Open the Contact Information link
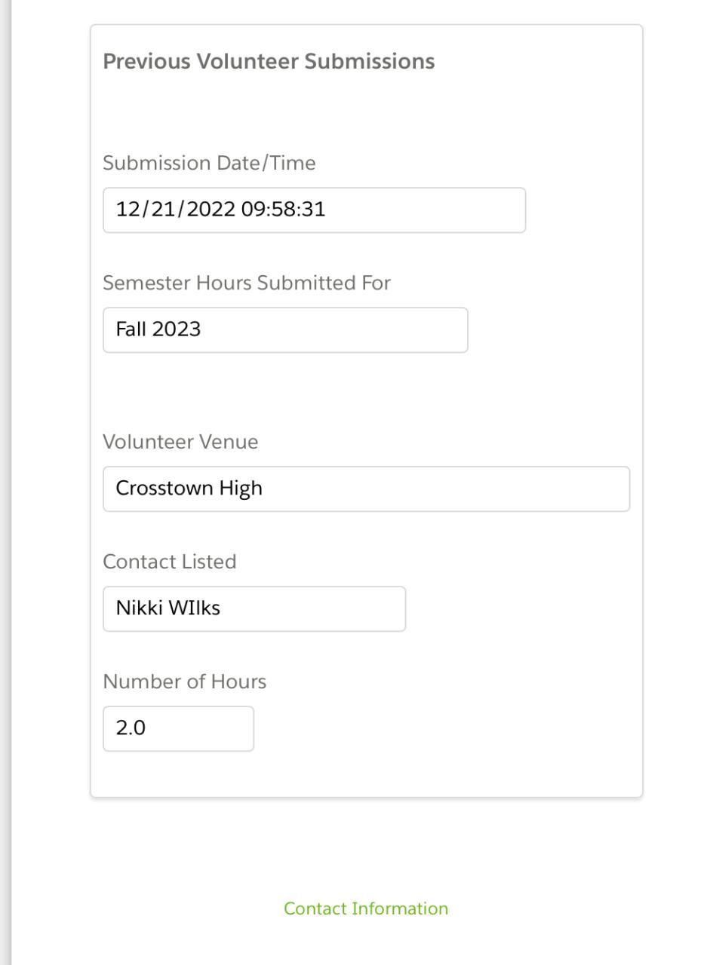The height and width of the screenshot is (965, 710). 366,908
